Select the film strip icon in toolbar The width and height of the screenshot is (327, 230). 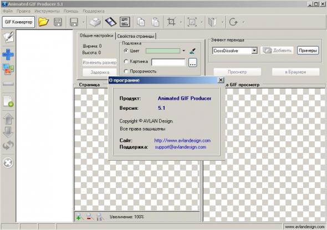111,22
